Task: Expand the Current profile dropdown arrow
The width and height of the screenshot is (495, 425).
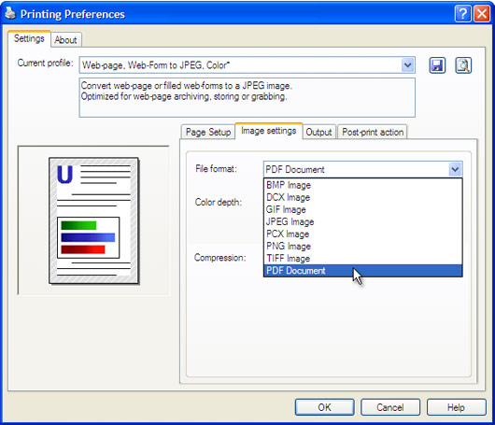Action: point(407,65)
